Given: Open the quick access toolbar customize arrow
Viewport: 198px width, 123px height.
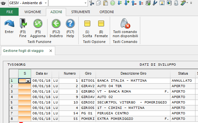Looking at the screenshot, I should coord(191,3).
